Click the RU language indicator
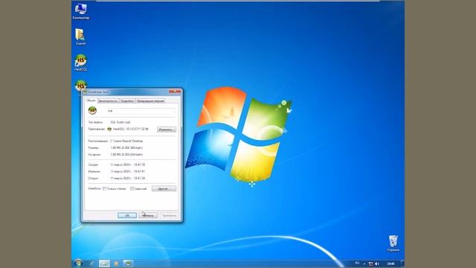Screen dimensions: 476x268 pyautogui.click(x=357, y=264)
